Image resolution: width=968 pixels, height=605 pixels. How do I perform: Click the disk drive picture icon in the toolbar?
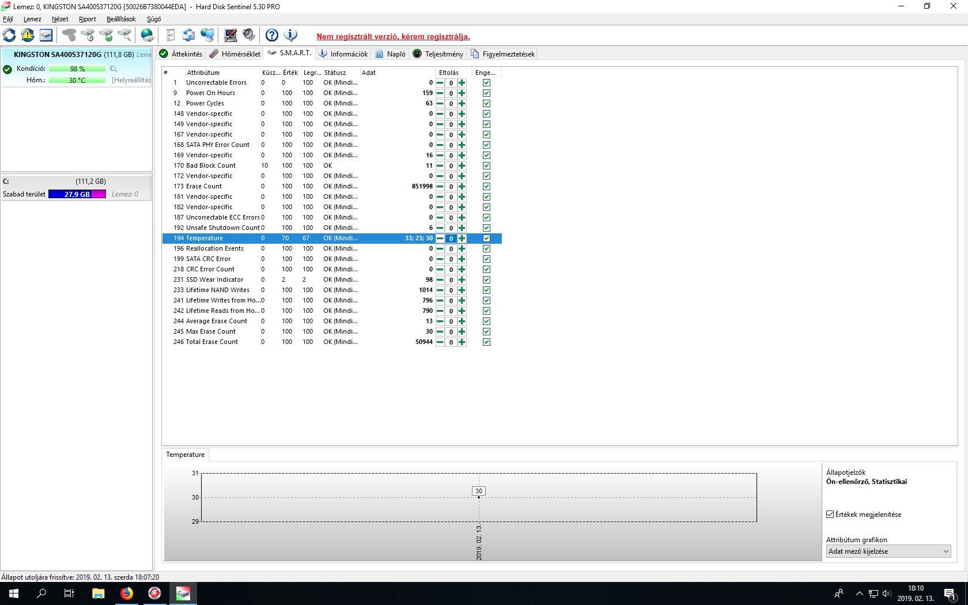pyautogui.click(x=46, y=35)
